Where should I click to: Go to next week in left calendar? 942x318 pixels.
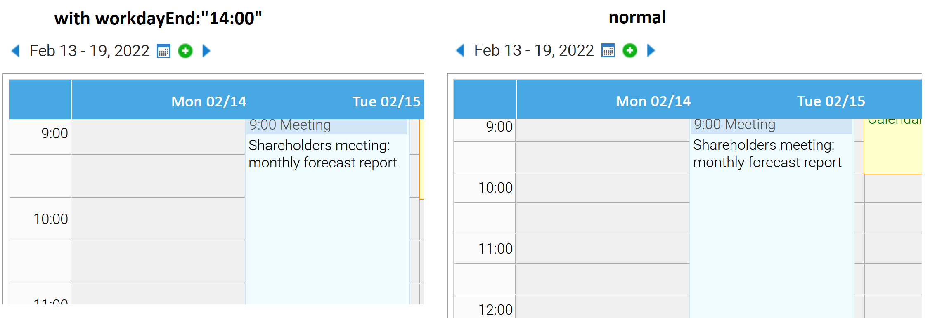click(x=206, y=51)
